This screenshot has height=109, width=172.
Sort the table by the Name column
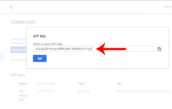click(x=23, y=83)
